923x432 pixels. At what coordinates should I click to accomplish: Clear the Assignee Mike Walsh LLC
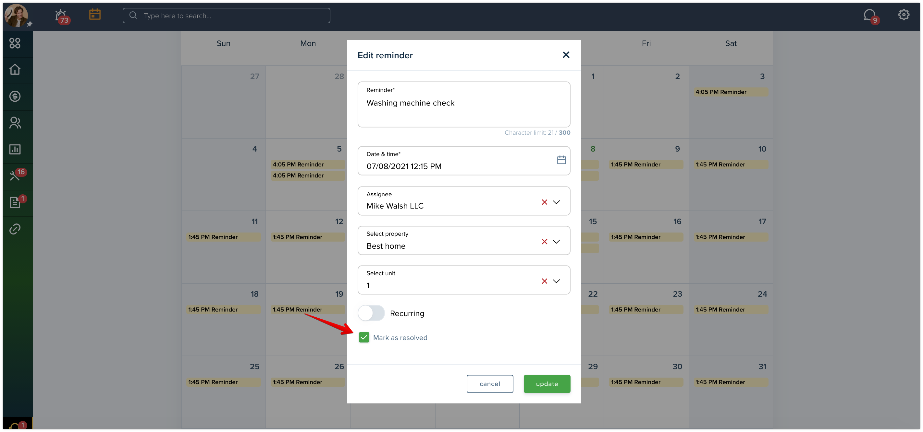pyautogui.click(x=544, y=202)
